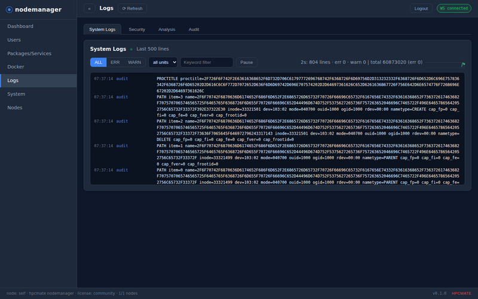The image size is (478, 299).
Task: Refresh the logs view
Action: (x=132, y=8)
